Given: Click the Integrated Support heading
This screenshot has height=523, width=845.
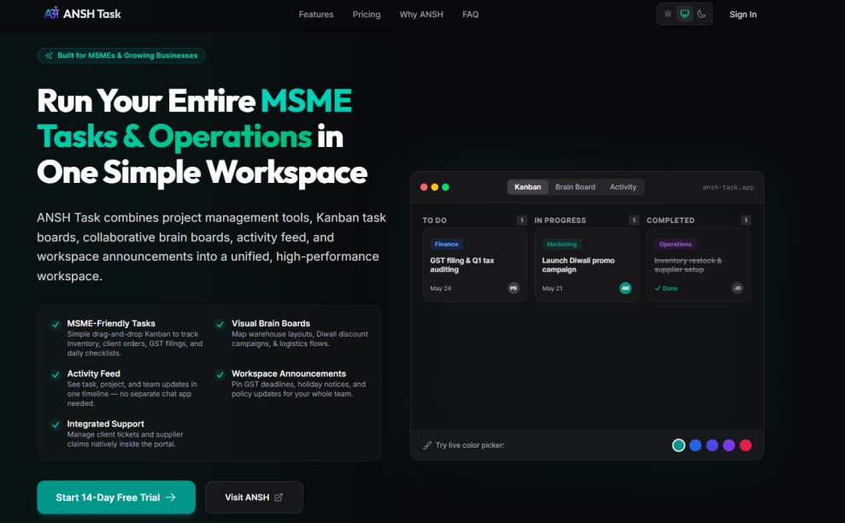Looking at the screenshot, I should (105, 424).
